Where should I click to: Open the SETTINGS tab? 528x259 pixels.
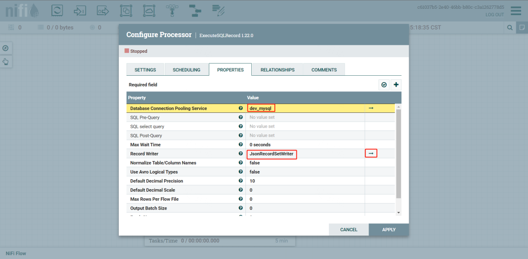[145, 70]
